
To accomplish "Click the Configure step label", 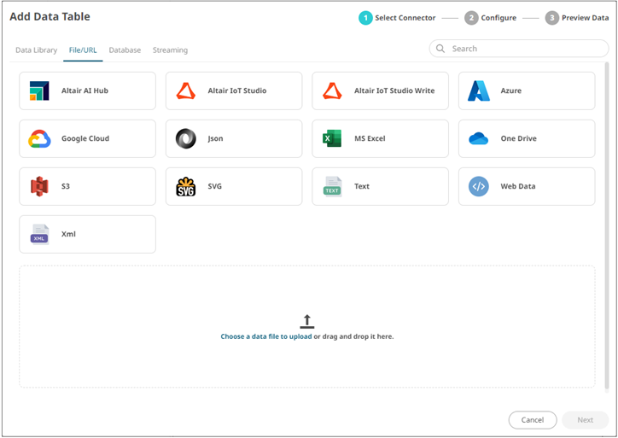I will (x=498, y=18).
